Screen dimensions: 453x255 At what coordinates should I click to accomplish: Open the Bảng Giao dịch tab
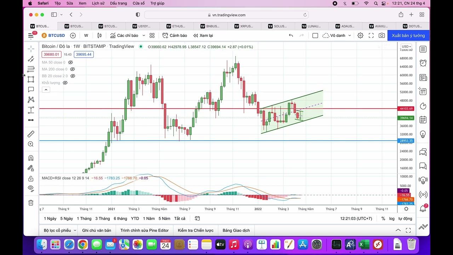pyautogui.click(x=236, y=230)
